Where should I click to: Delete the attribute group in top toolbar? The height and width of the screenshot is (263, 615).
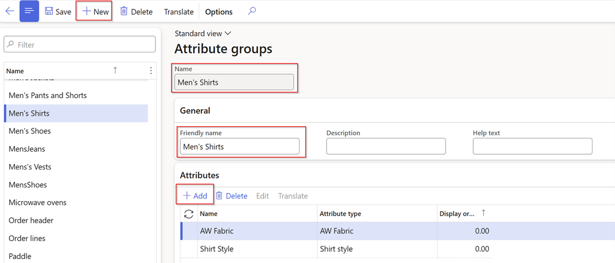click(136, 12)
